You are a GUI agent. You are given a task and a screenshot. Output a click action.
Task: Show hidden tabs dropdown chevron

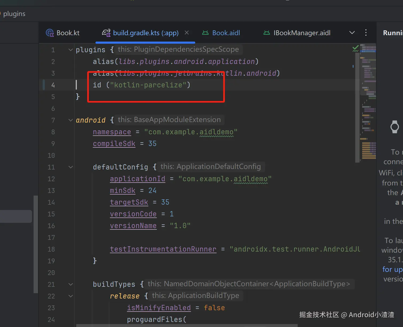[x=352, y=33]
